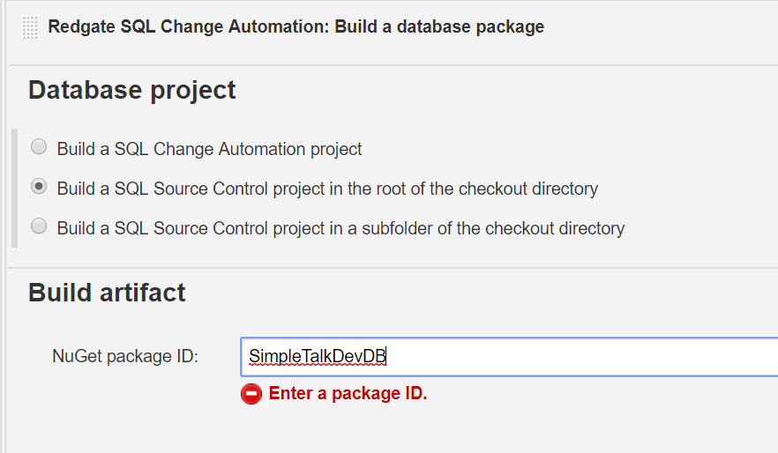Click the 'NuGet package ID:' field label
Image resolution: width=778 pixels, height=453 pixels.
click(x=125, y=356)
